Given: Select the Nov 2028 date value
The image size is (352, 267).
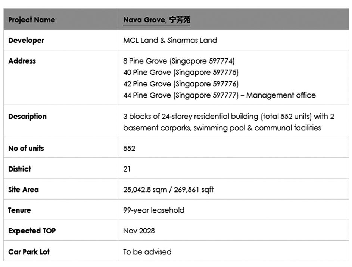Looking at the screenshot, I should pos(139,231).
